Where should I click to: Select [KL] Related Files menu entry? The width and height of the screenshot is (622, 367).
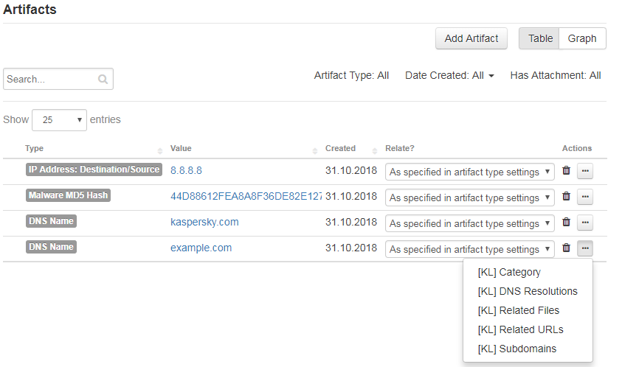[519, 310]
